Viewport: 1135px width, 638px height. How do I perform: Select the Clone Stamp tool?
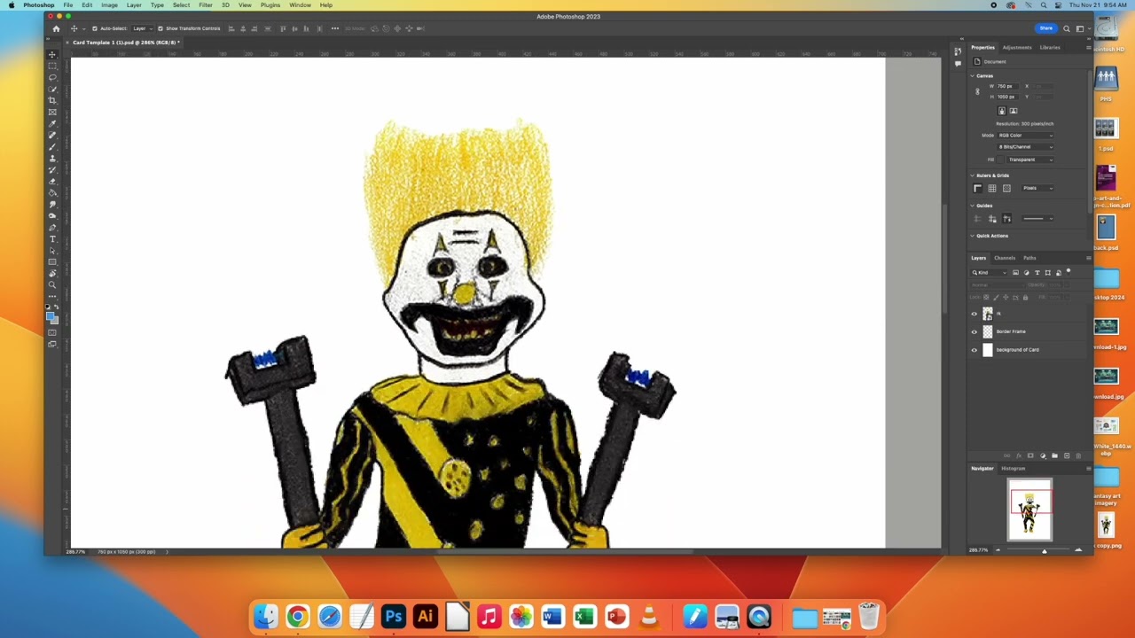[52, 158]
